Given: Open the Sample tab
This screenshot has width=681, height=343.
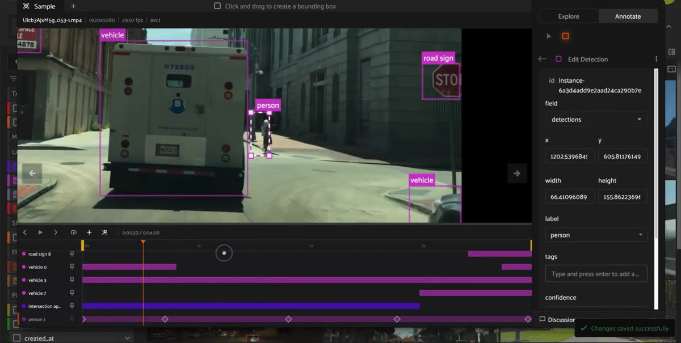Looking at the screenshot, I should pos(39,6).
